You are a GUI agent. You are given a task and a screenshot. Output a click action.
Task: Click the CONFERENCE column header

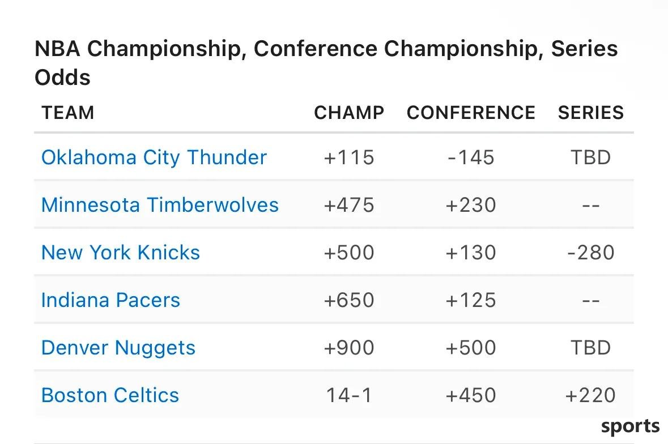pos(471,113)
